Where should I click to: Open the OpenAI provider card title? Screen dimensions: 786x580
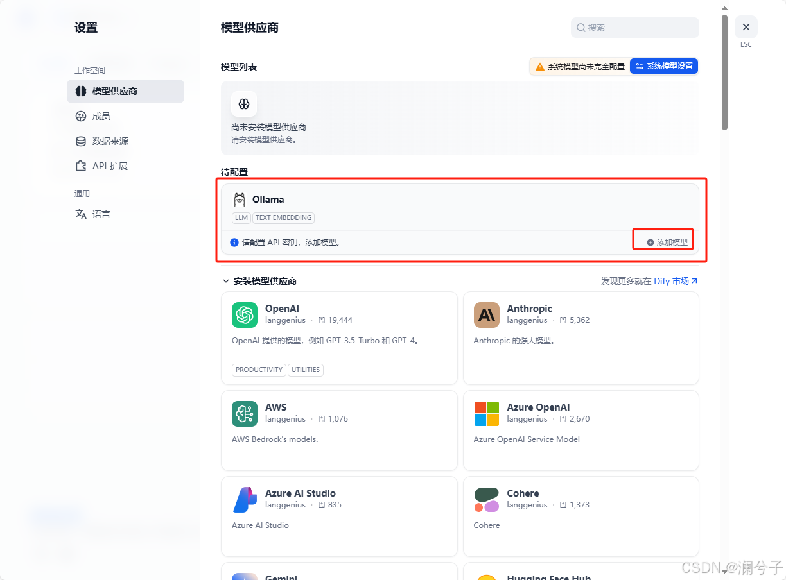click(x=282, y=309)
